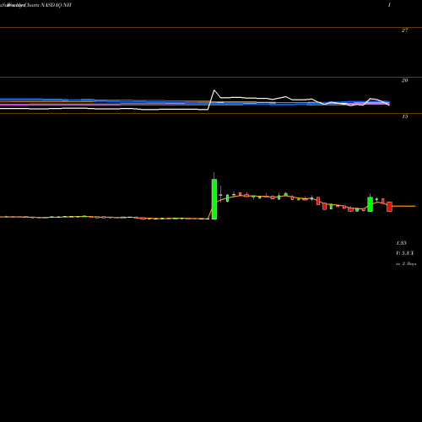Click the 'in 2 Days' text
This screenshot has height=422, width=422.
(406, 264)
